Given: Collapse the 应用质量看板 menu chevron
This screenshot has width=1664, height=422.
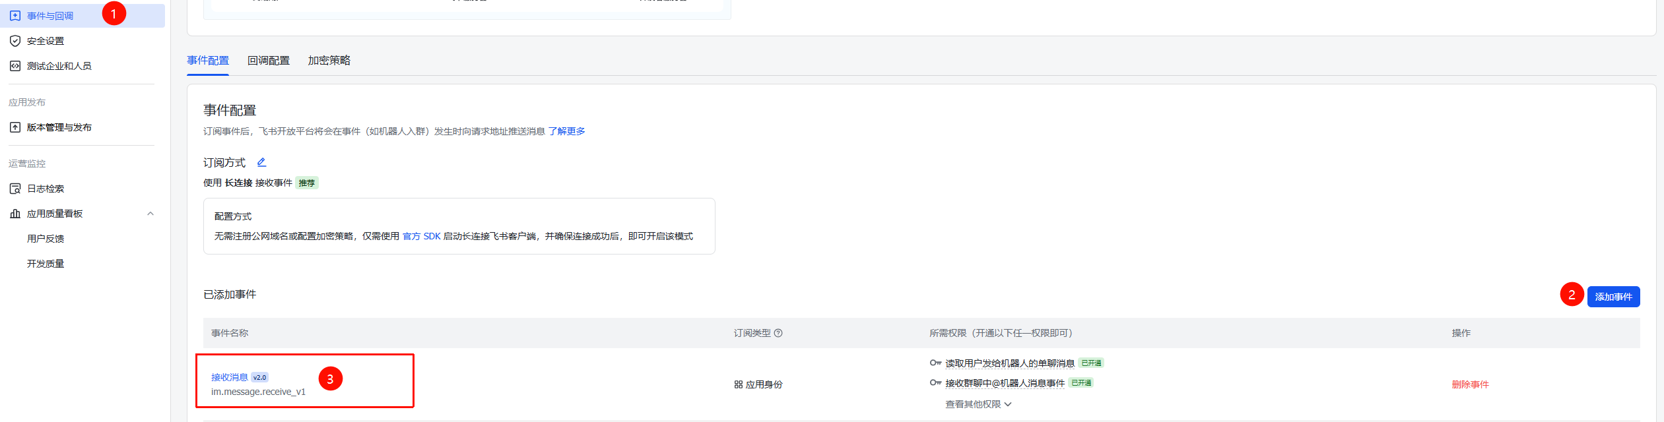Looking at the screenshot, I should 150,214.
